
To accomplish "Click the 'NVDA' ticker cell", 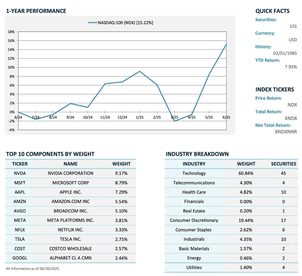I will (20, 174).
